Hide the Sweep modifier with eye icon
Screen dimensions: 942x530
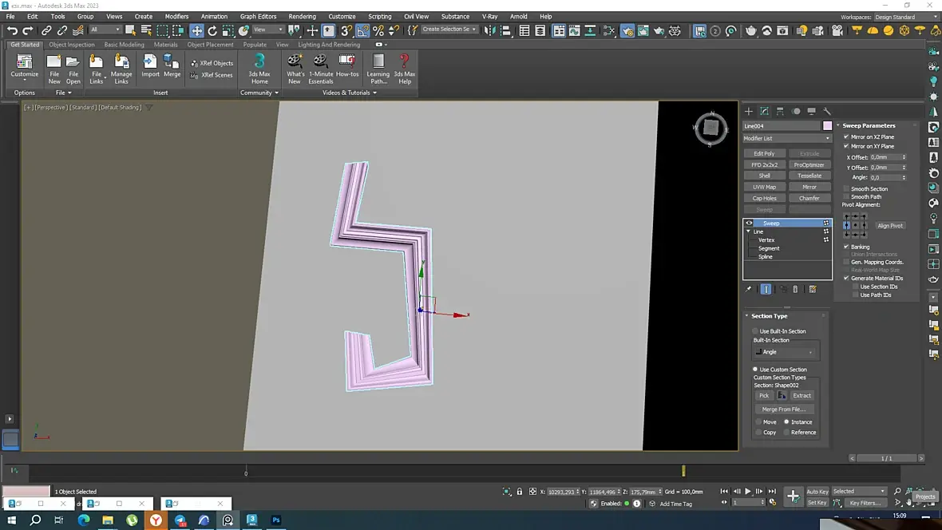(x=749, y=223)
